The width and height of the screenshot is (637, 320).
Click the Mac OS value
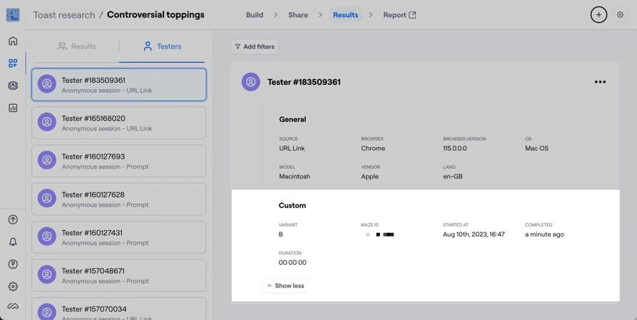tap(536, 149)
